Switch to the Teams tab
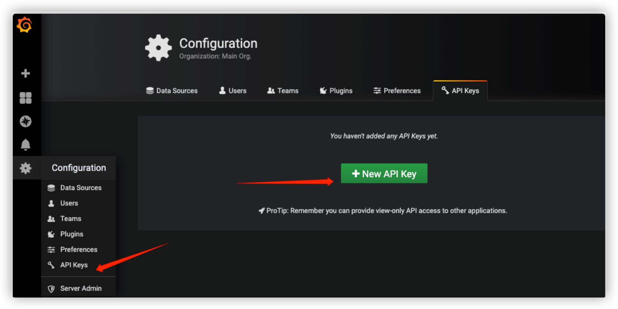Image resolution: width=618 pixels, height=309 pixels. [283, 91]
